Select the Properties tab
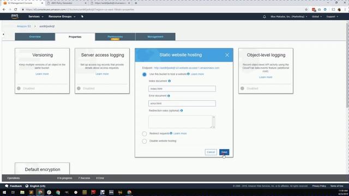This screenshot has width=349, height=196. coord(75,37)
